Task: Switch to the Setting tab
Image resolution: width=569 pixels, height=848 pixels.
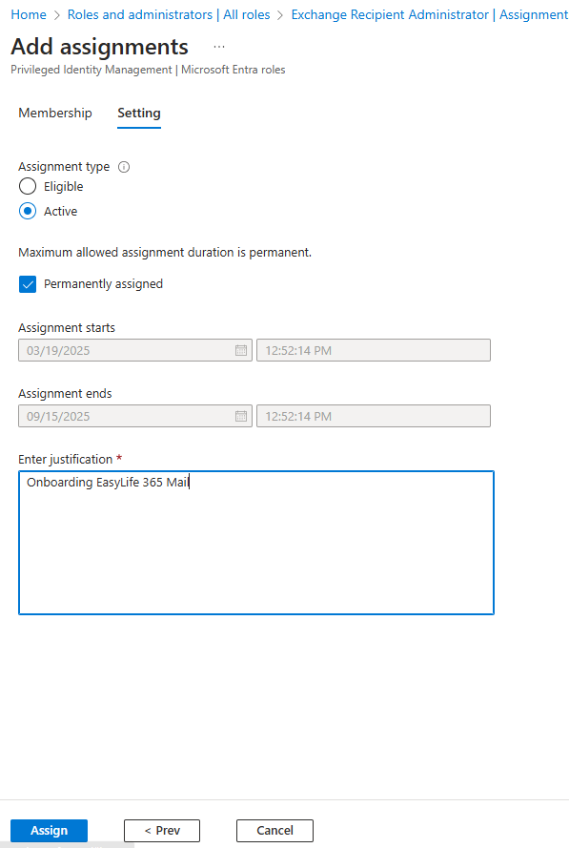Action: 138,113
